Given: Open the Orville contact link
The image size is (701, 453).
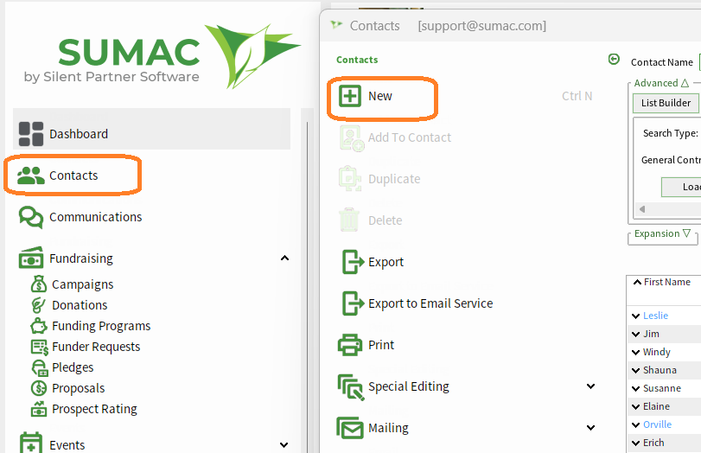Looking at the screenshot, I should 657,424.
